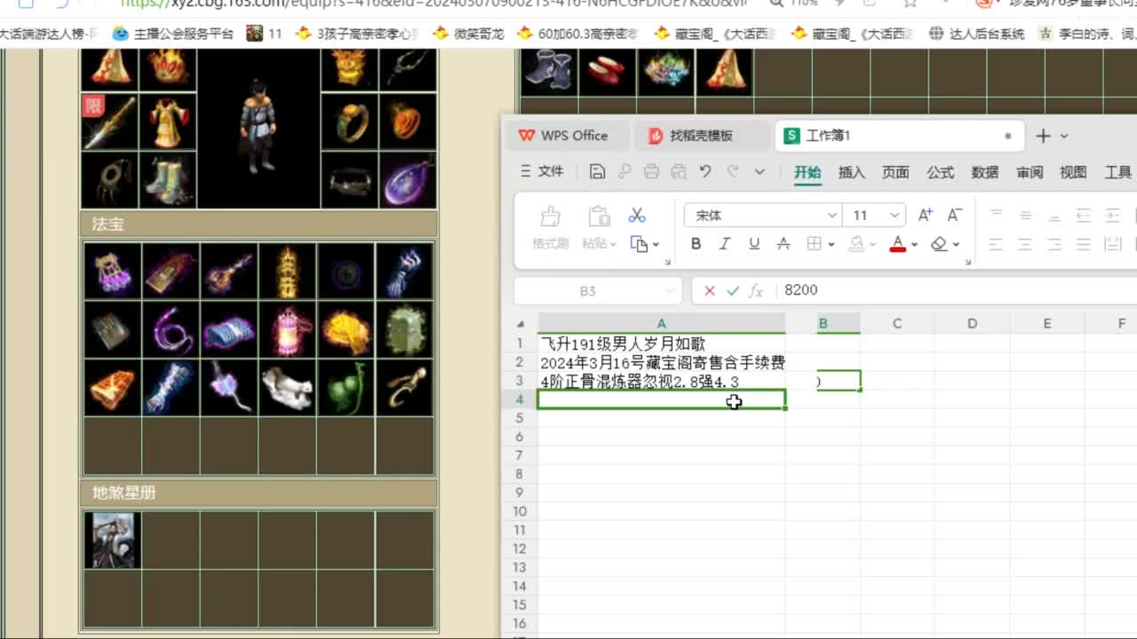1137x639 pixels.
Task: Select cell A1 containing 飞升191级男人岁月如歌
Action: pyautogui.click(x=661, y=343)
